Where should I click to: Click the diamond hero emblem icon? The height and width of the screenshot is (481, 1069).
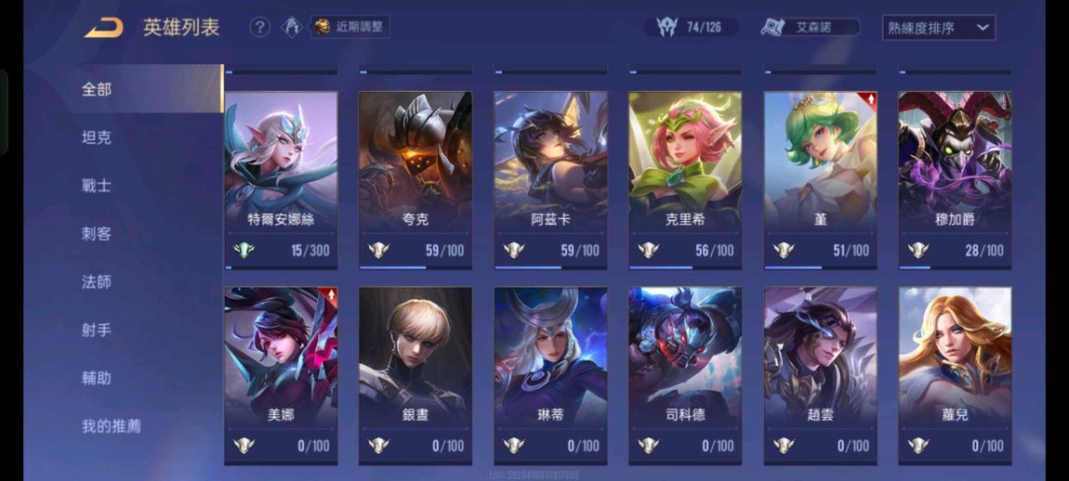[292, 27]
